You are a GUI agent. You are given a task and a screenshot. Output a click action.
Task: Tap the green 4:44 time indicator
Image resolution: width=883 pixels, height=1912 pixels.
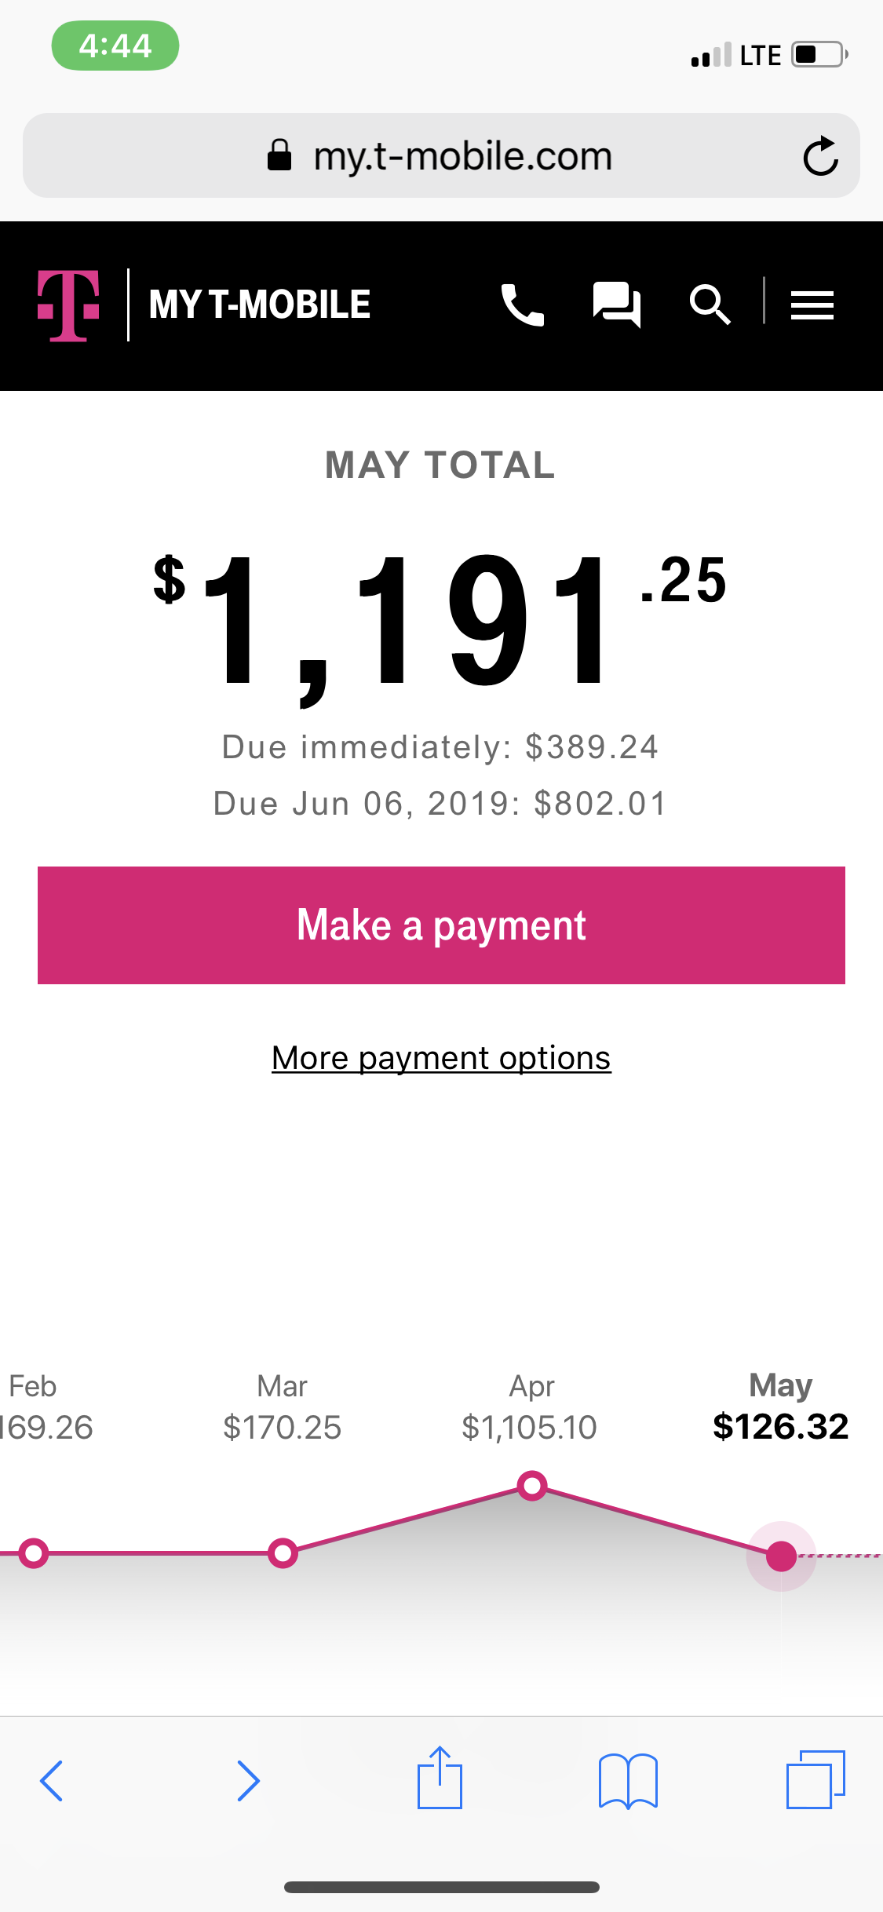[115, 46]
